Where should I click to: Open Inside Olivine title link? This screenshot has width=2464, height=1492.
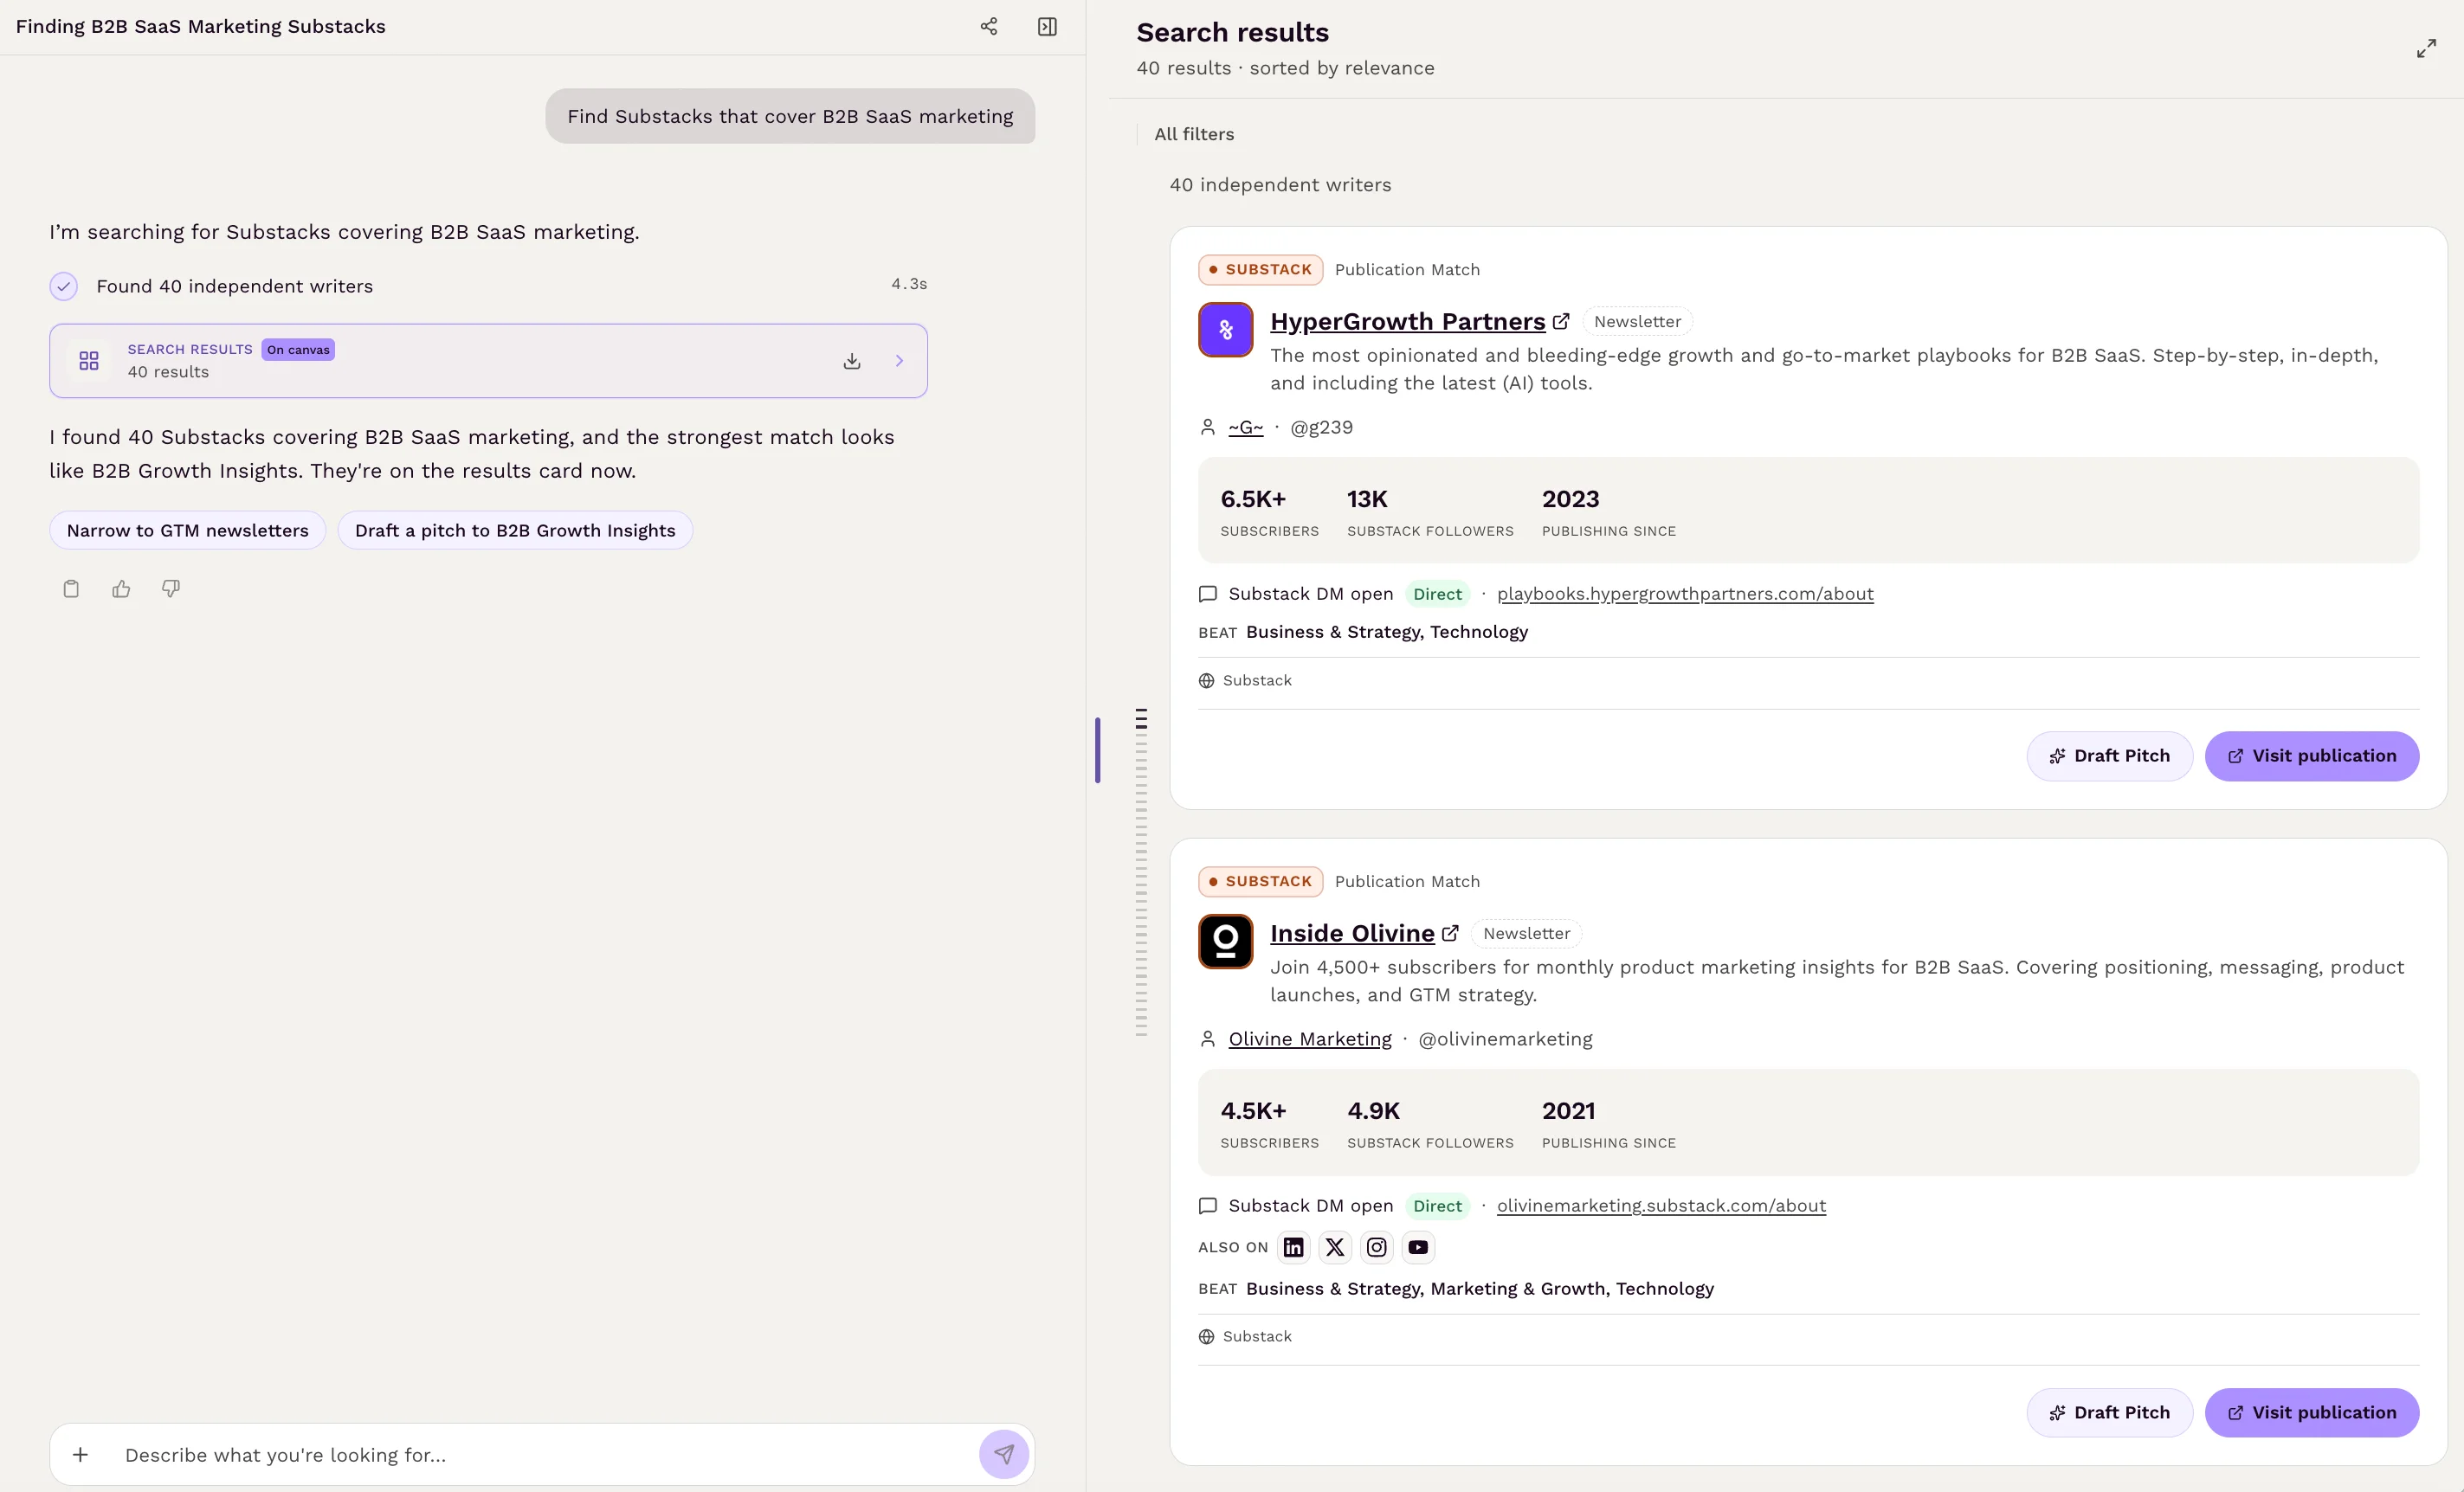click(x=1352, y=932)
